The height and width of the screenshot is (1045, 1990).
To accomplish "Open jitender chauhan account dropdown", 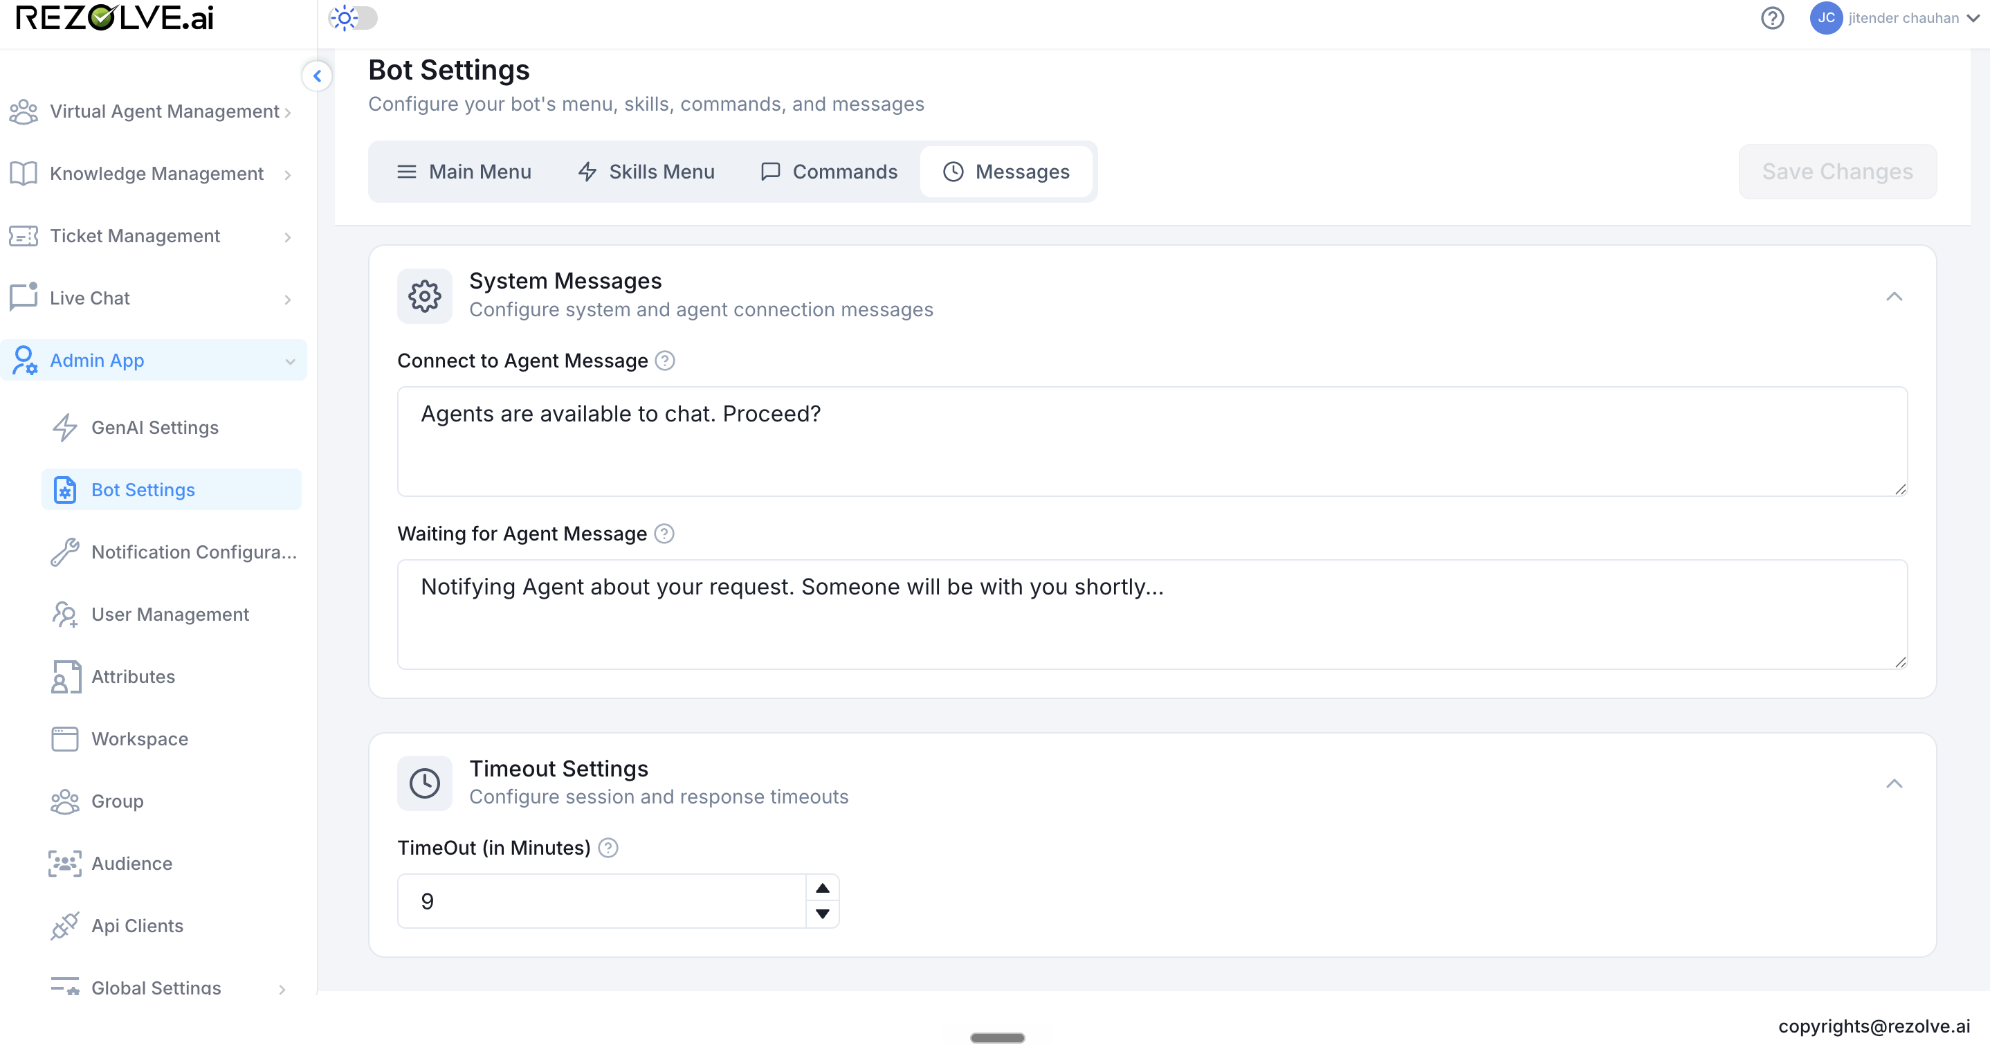I will [x=1912, y=18].
